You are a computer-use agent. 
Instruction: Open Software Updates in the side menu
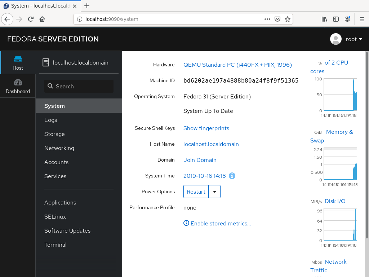79,230
